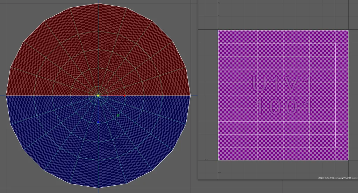The image size is (358, 193).
Task: Click the blue axis line below the disc
Action: click(98, 190)
